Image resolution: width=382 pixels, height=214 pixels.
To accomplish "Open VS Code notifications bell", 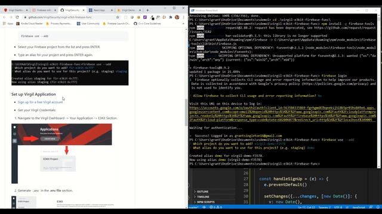I will [378, 207].
